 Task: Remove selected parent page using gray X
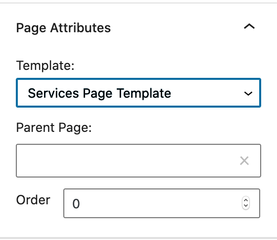point(244,161)
